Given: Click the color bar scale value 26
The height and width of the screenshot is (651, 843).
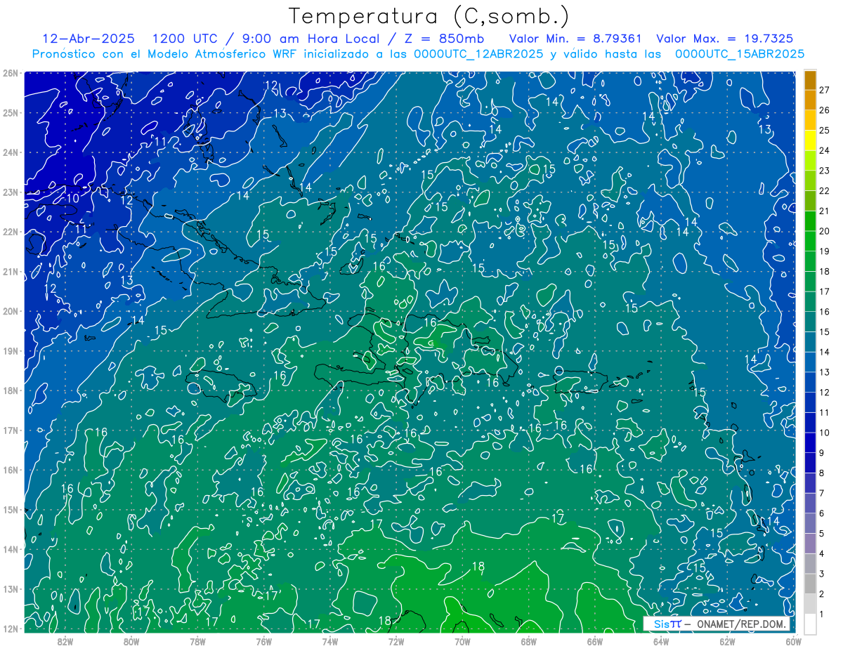Looking at the screenshot, I should click(824, 110).
